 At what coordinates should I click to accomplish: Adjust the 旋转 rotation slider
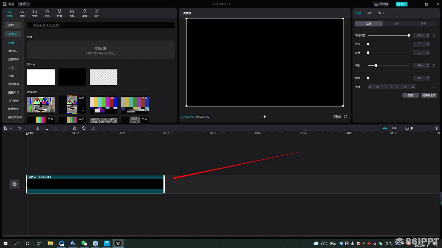click(x=388, y=78)
